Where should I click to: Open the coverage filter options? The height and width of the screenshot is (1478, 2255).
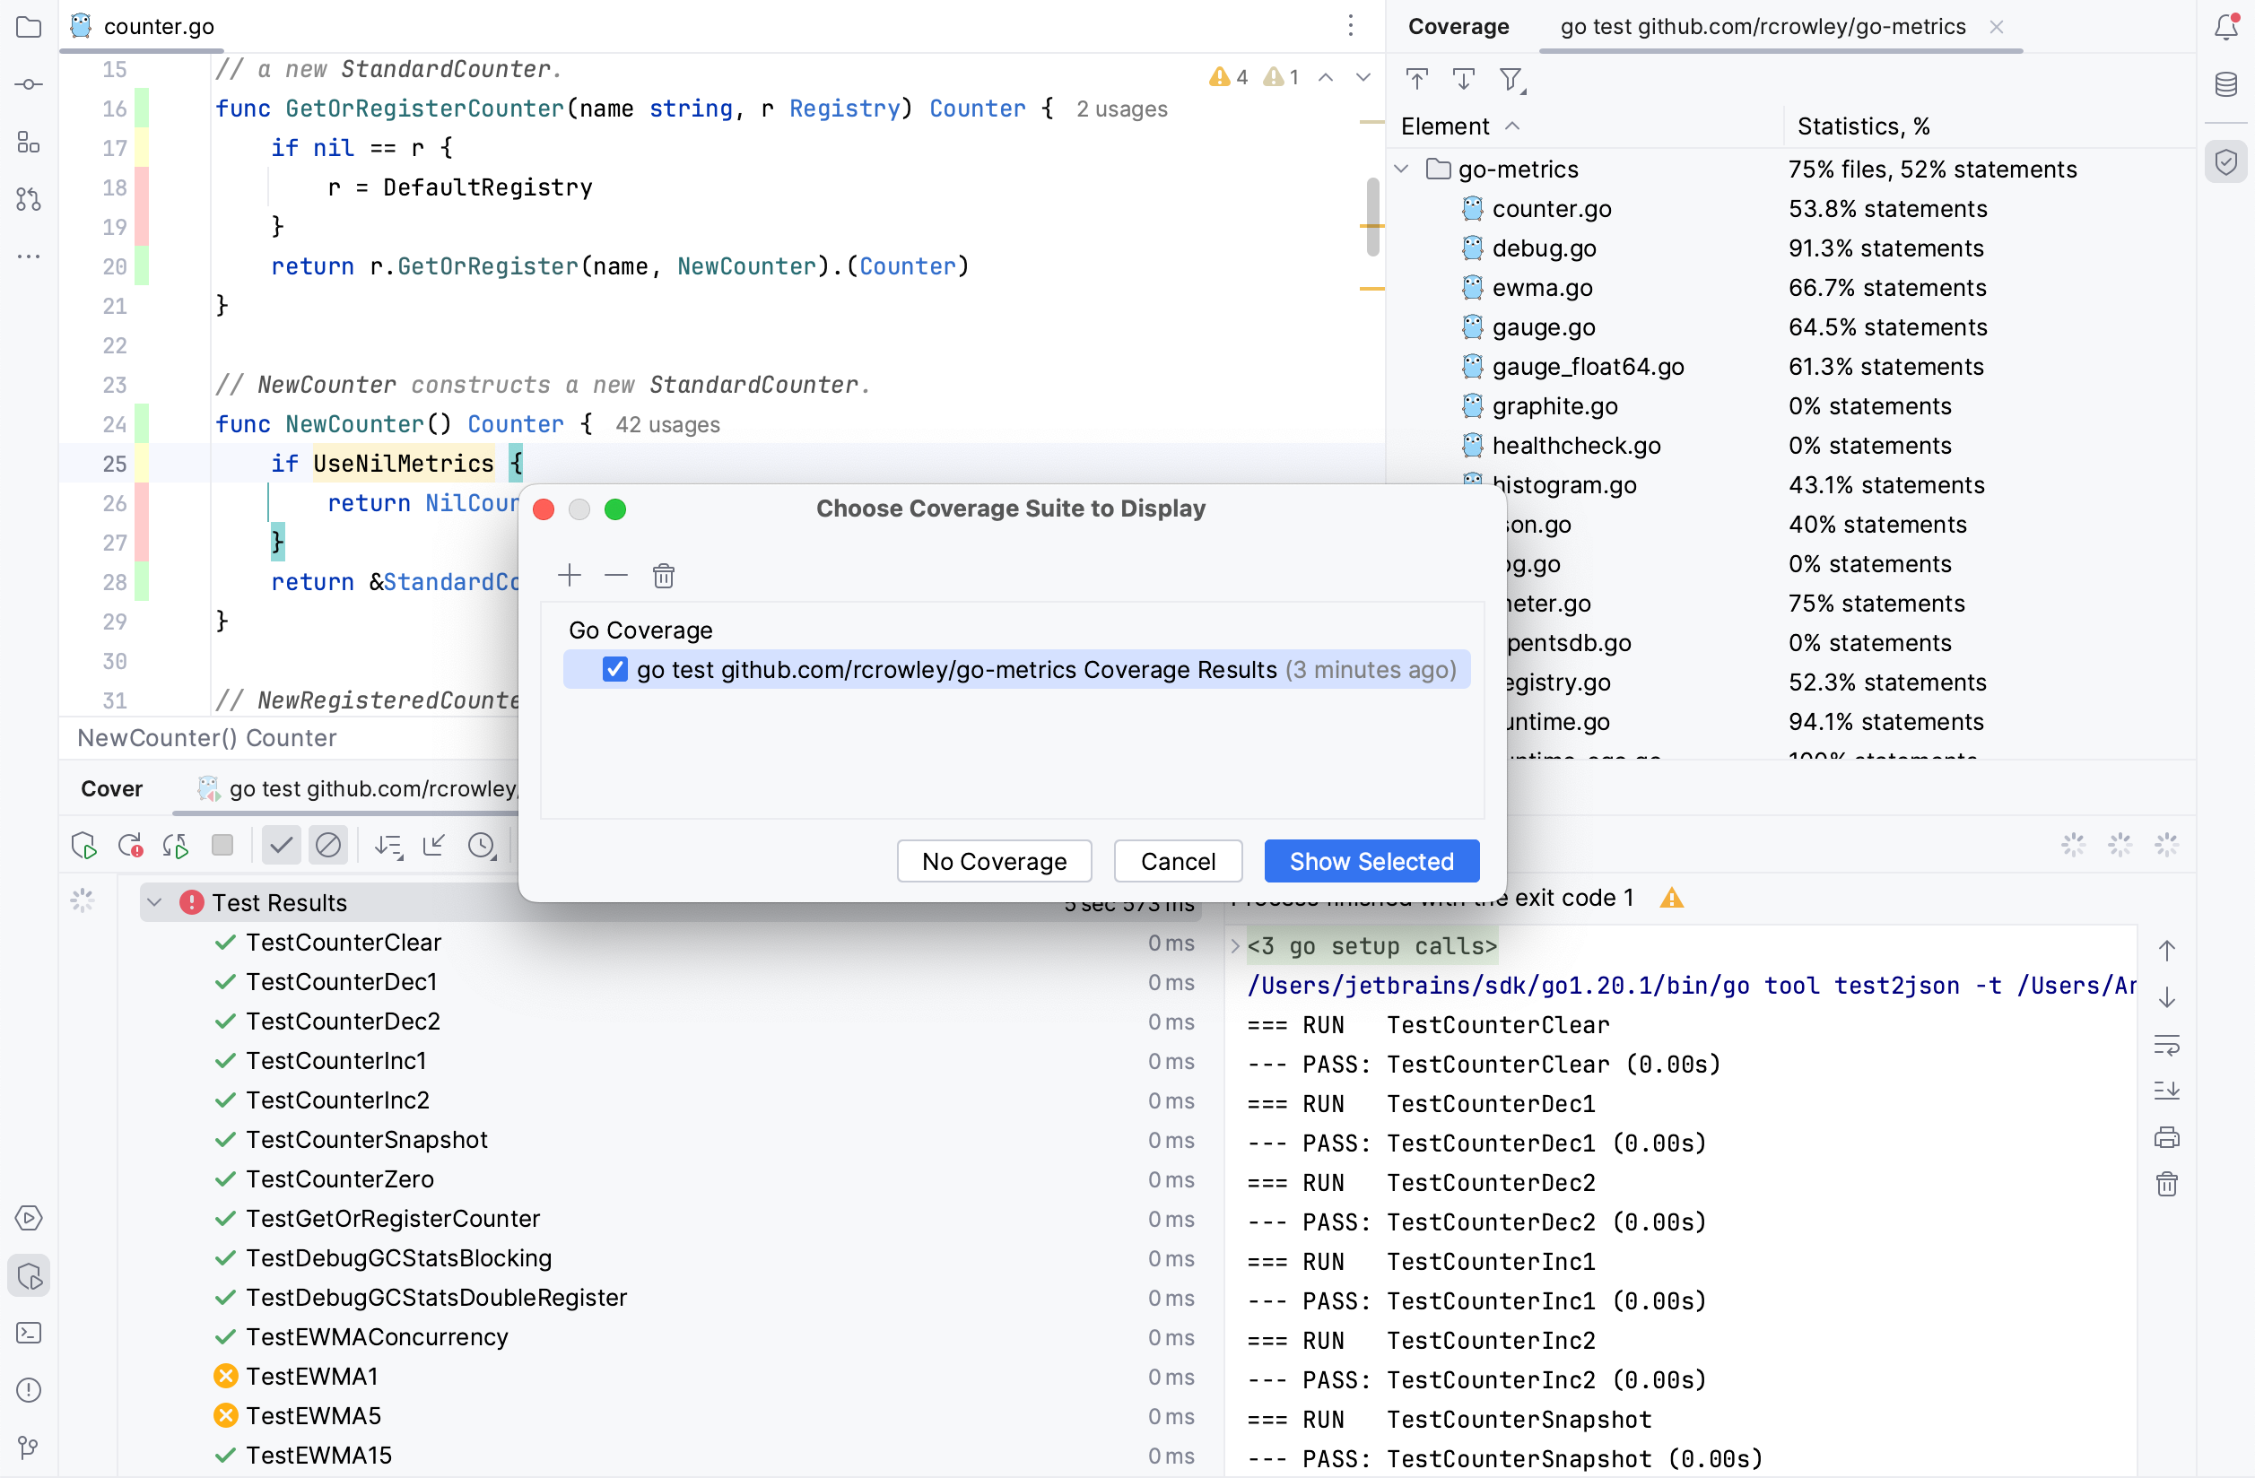coord(1511,80)
